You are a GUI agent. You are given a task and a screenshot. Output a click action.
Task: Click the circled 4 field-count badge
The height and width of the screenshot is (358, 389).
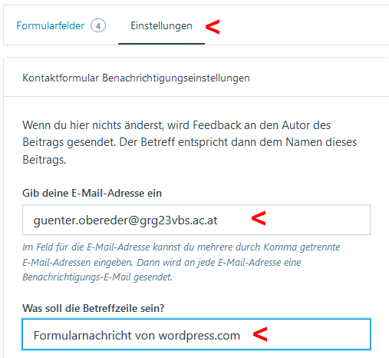pyautogui.click(x=98, y=26)
